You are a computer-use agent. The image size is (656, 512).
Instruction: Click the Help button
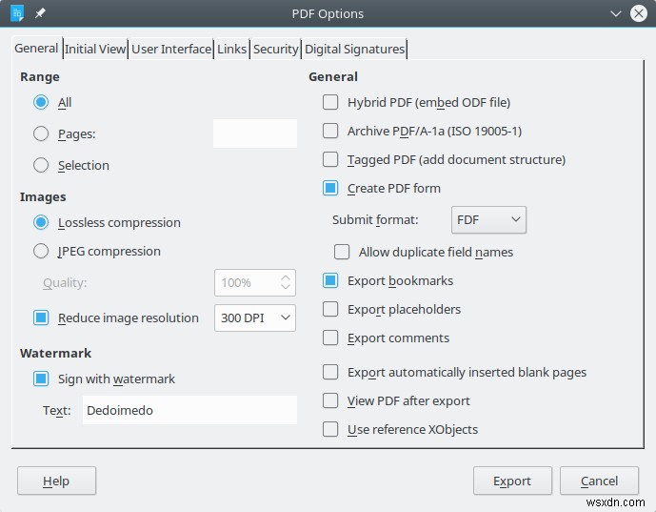click(x=56, y=481)
